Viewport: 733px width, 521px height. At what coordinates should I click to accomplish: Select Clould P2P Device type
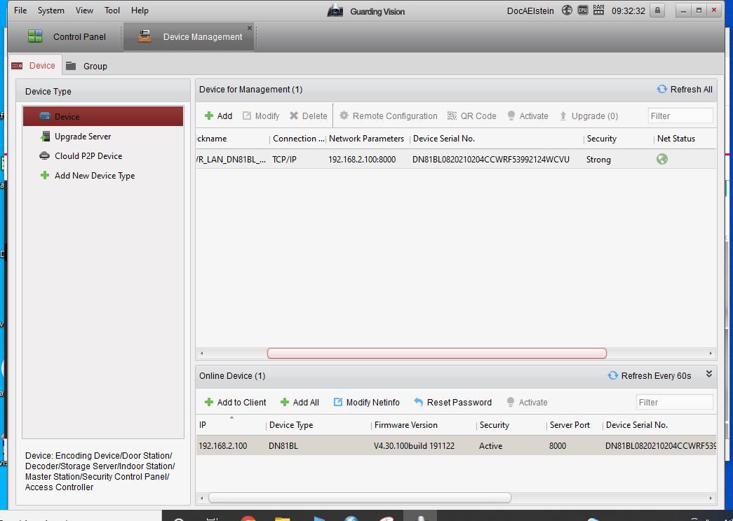[x=88, y=156]
